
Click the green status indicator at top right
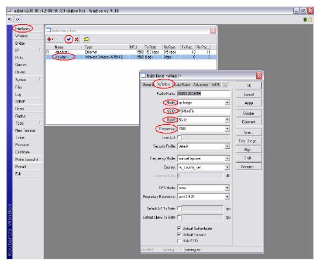coord(305,19)
